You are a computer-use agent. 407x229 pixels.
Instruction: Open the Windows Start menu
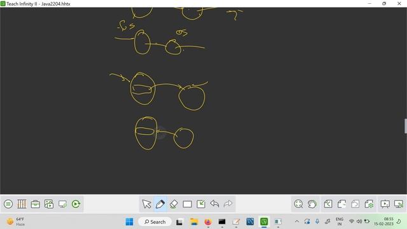tap(129, 222)
